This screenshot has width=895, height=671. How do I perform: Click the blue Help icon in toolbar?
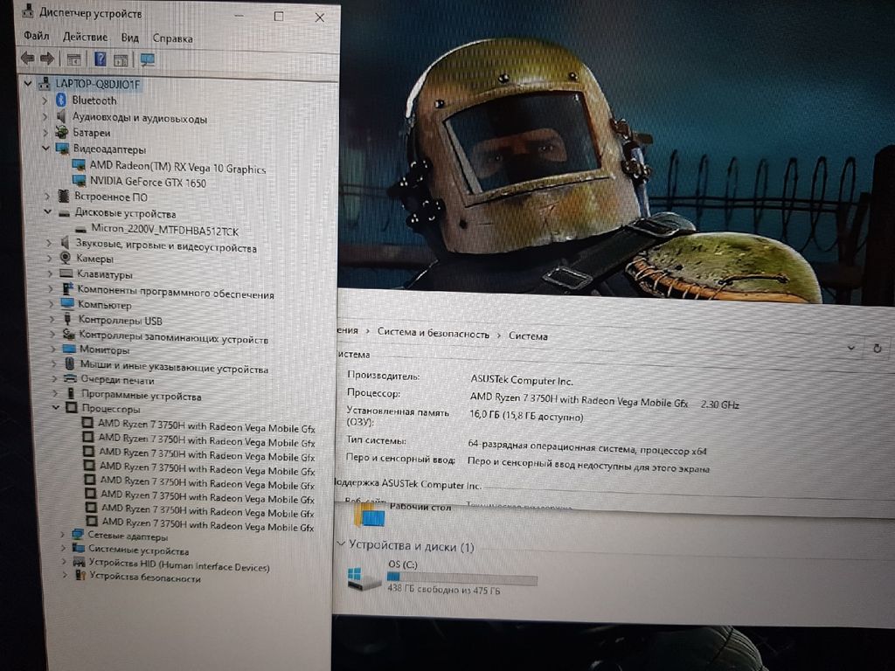(101, 59)
